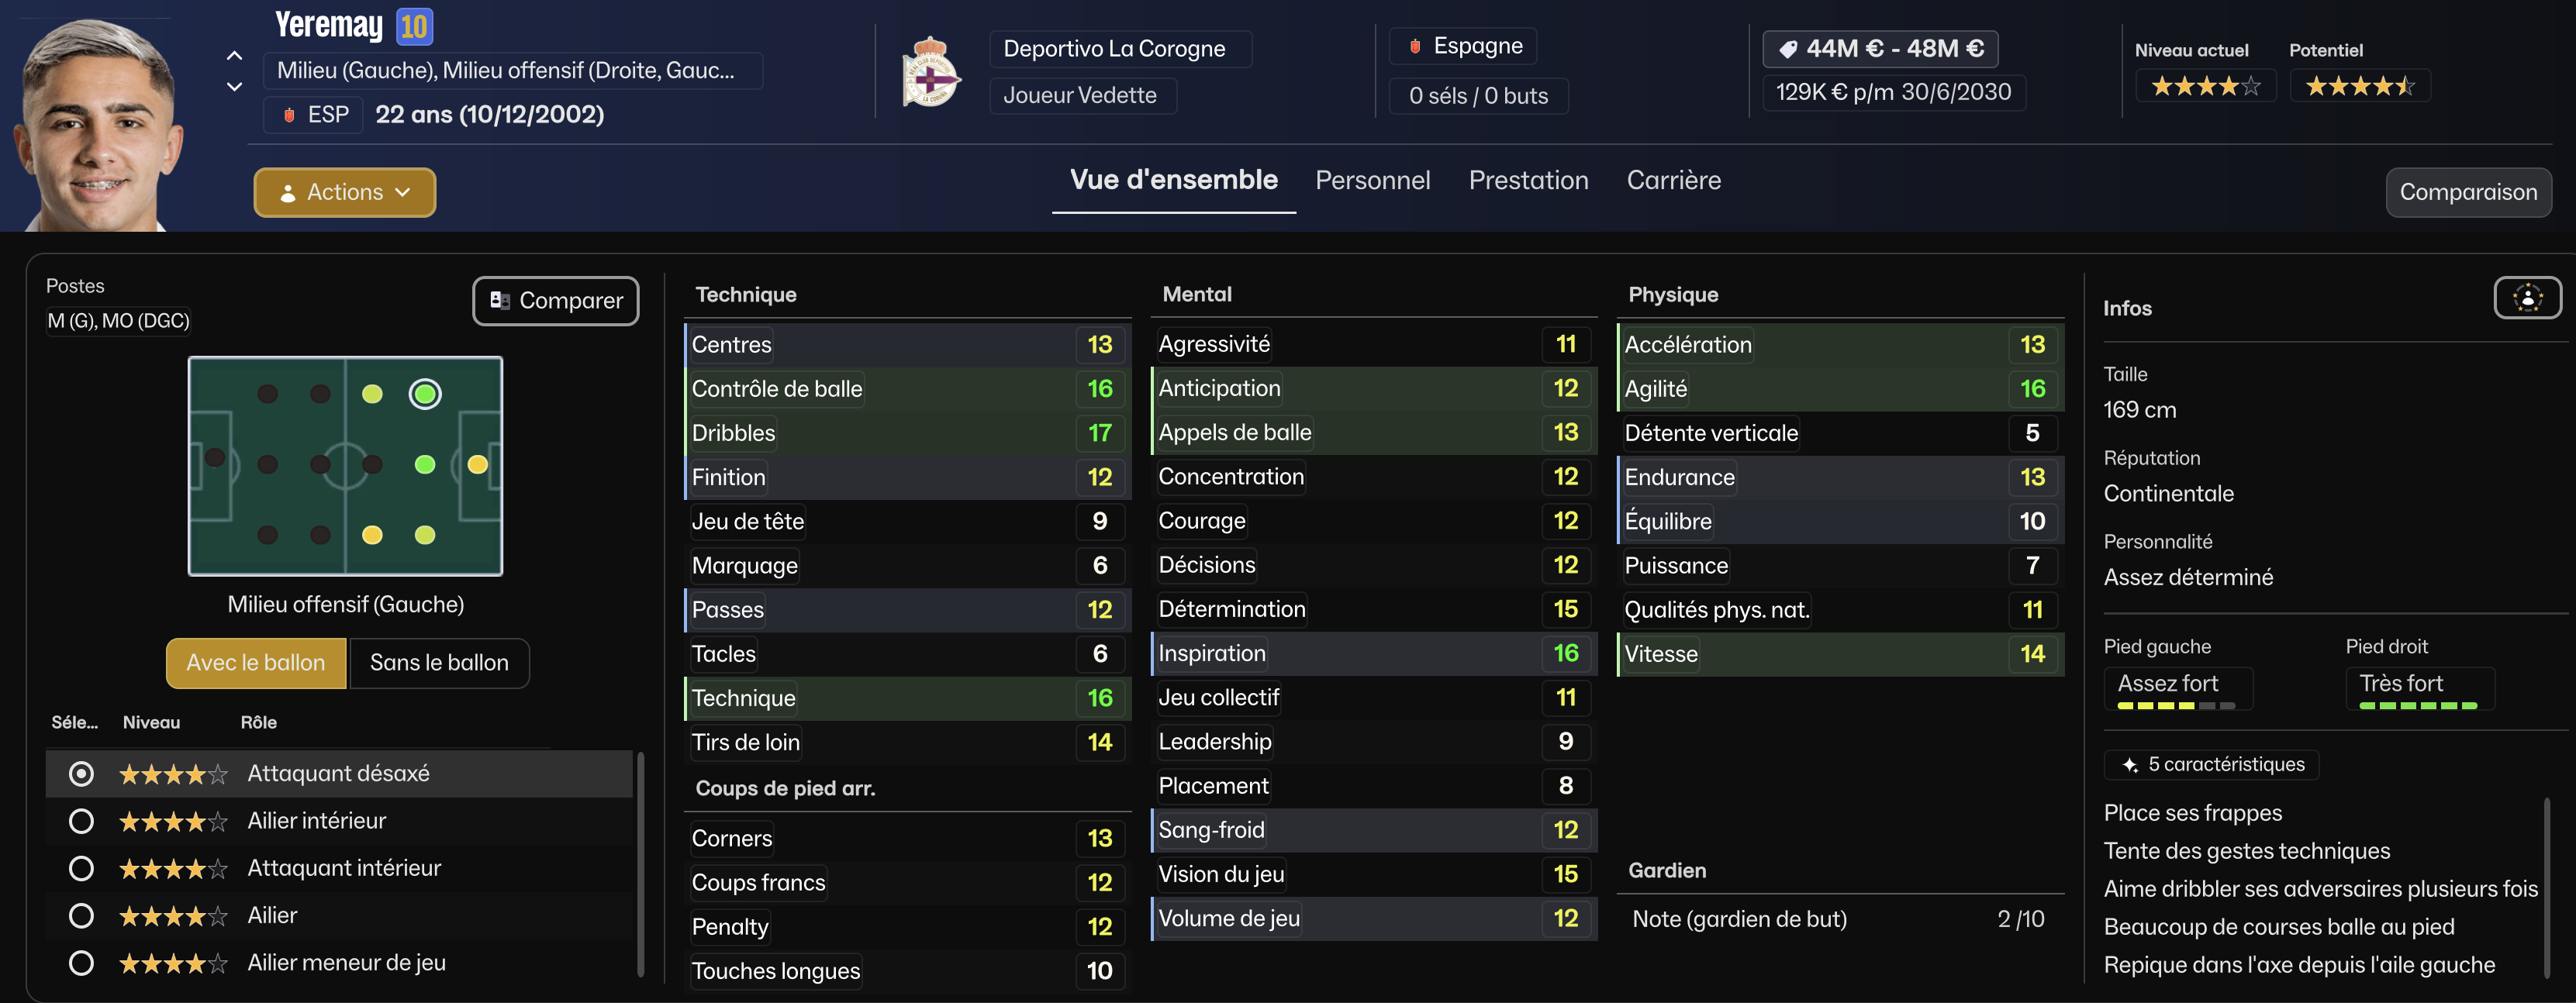Click the squad number 10 badge

click(x=414, y=26)
